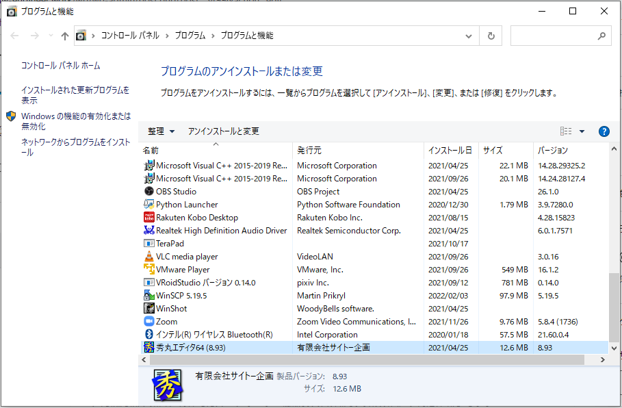Click the Python Launcher icon
Image resolution: width=622 pixels, height=408 pixels.
click(x=148, y=205)
